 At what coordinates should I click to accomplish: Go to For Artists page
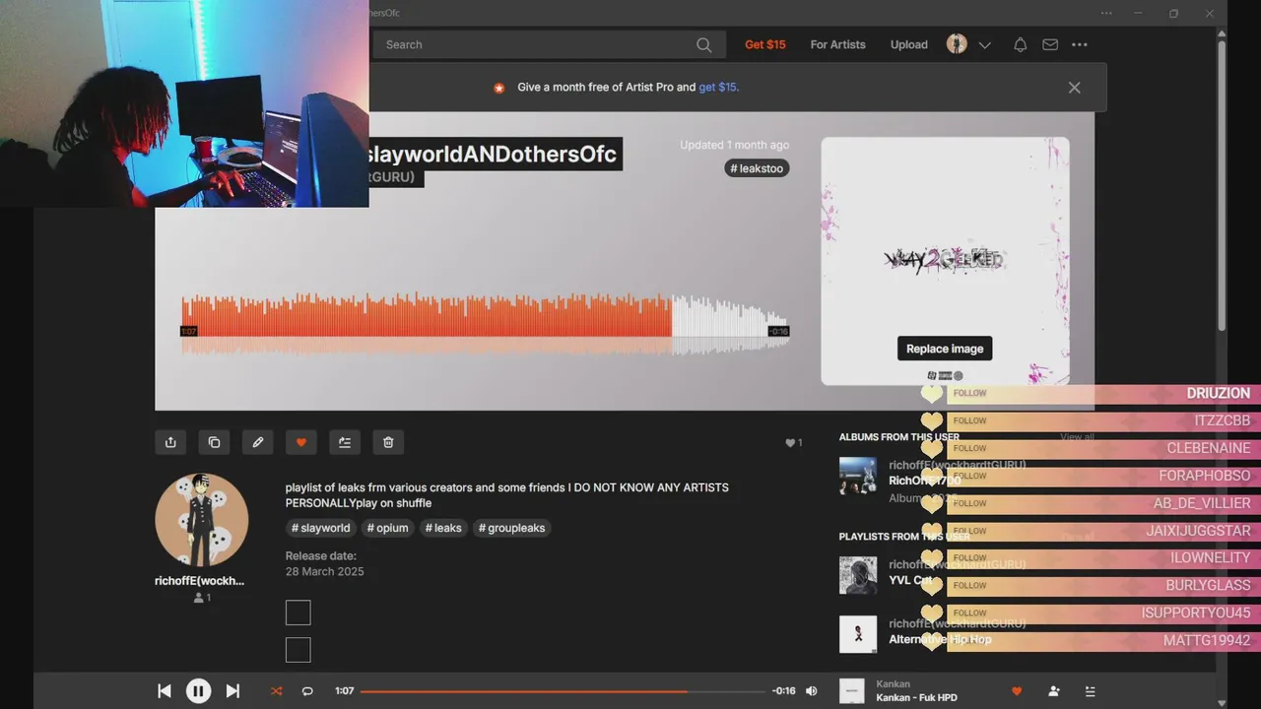click(x=837, y=44)
